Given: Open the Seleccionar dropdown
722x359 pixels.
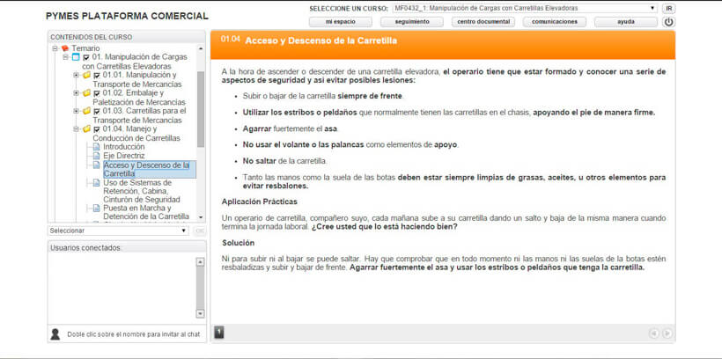Looking at the screenshot, I should click(x=118, y=231).
